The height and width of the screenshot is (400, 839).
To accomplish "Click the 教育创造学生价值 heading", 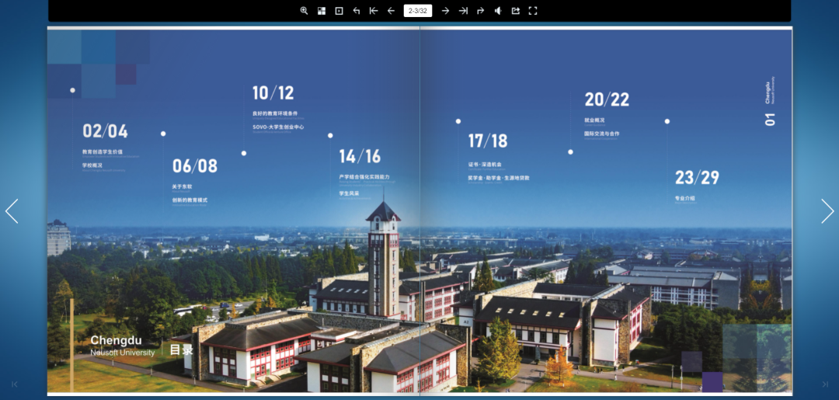I will point(103,152).
